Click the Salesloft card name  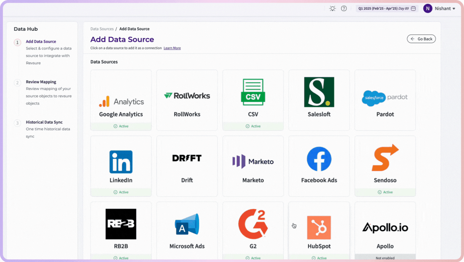click(319, 114)
